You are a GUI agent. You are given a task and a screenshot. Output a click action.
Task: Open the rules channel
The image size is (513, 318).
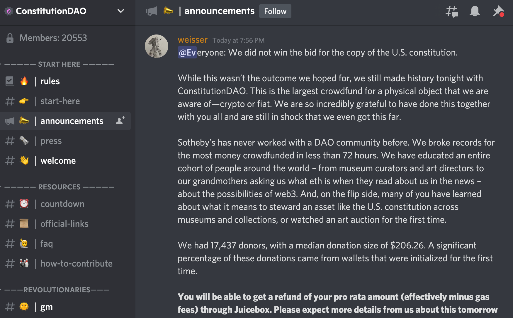click(x=50, y=81)
